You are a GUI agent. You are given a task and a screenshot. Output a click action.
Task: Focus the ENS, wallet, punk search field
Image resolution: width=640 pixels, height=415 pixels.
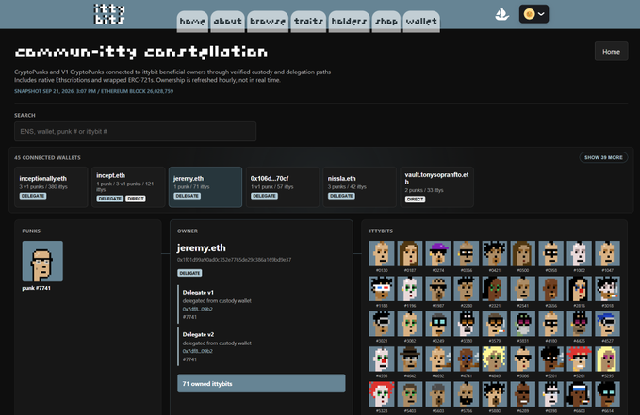pyautogui.click(x=135, y=131)
